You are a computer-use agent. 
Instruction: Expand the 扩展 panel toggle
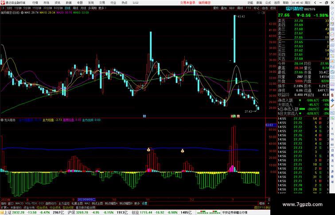(4, 207)
